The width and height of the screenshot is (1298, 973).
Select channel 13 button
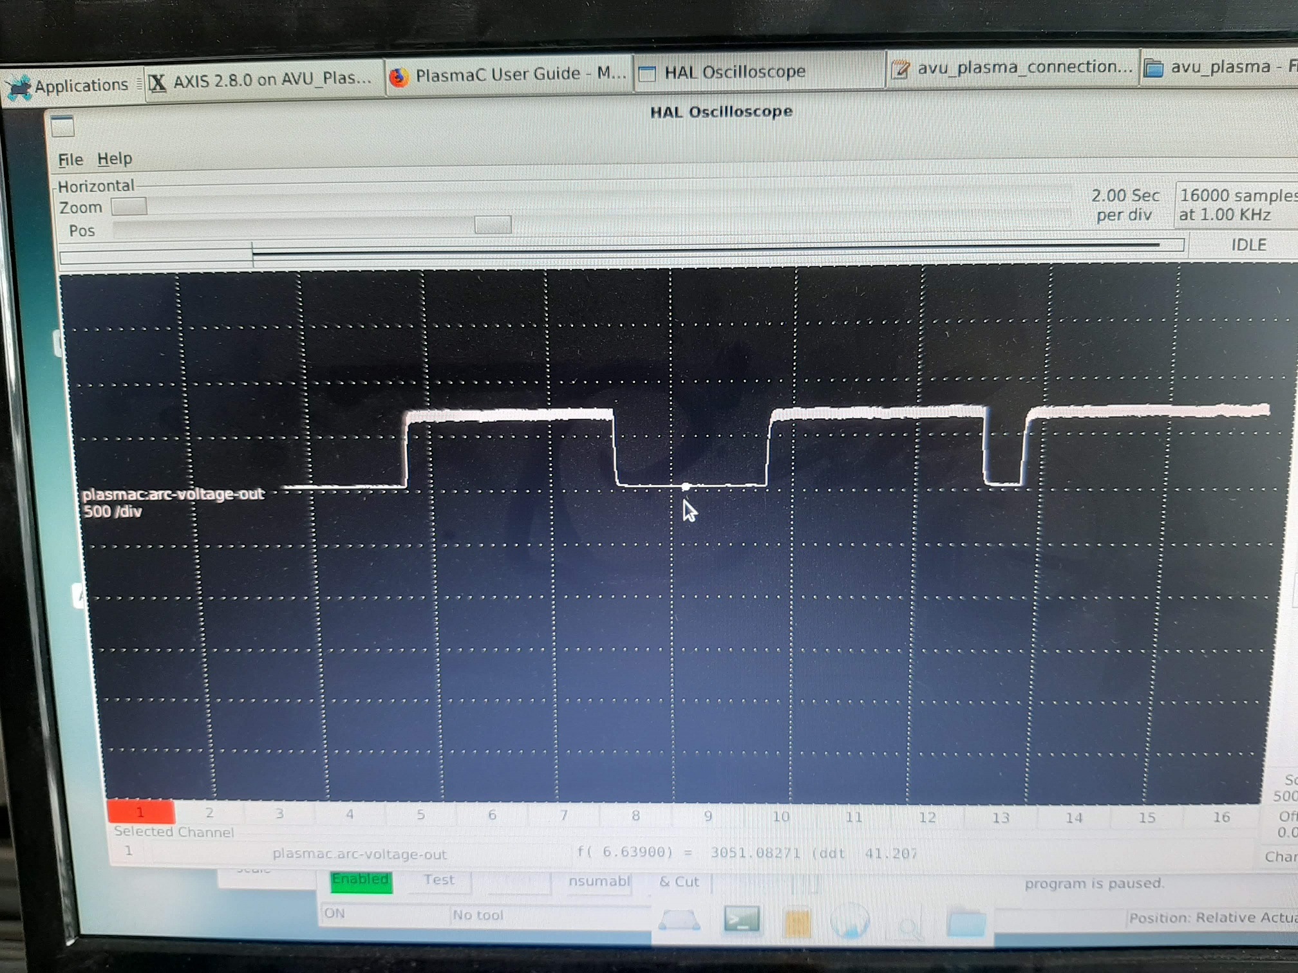pos(1001,818)
